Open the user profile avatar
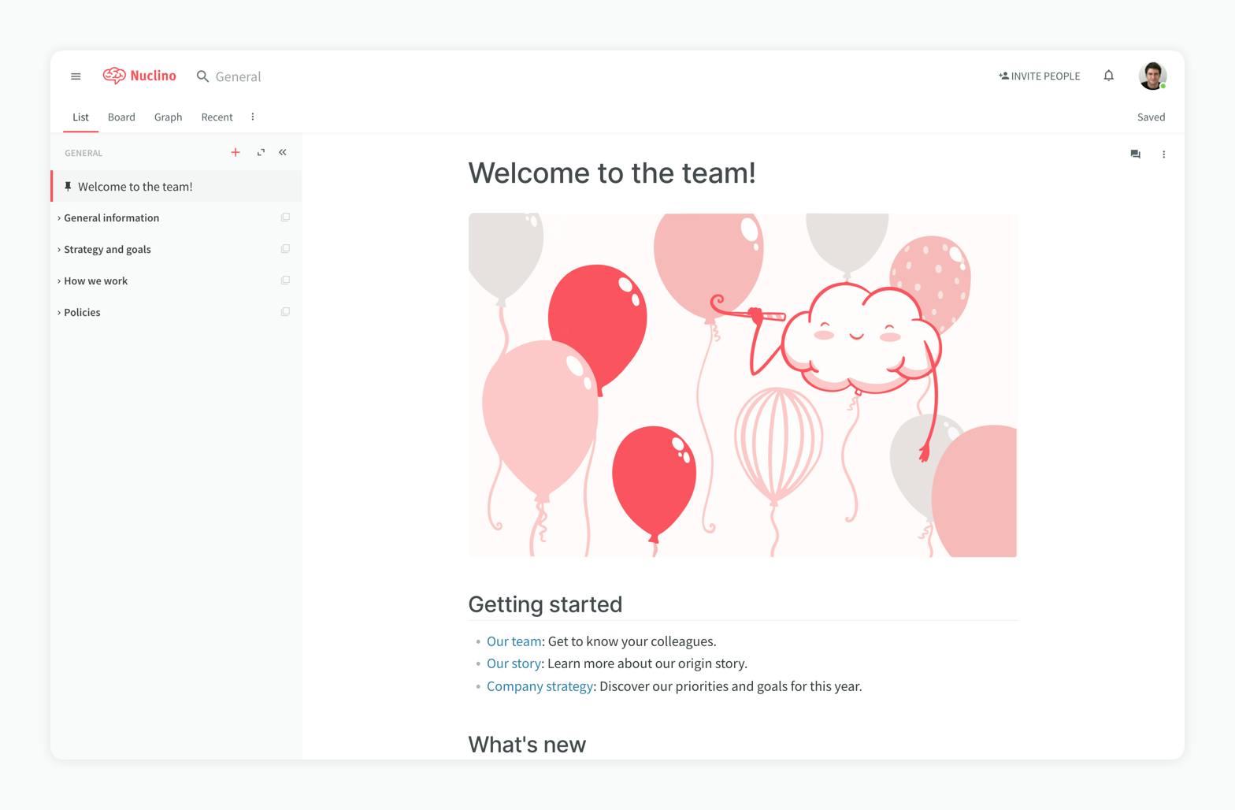Image resolution: width=1235 pixels, height=810 pixels. (1152, 76)
